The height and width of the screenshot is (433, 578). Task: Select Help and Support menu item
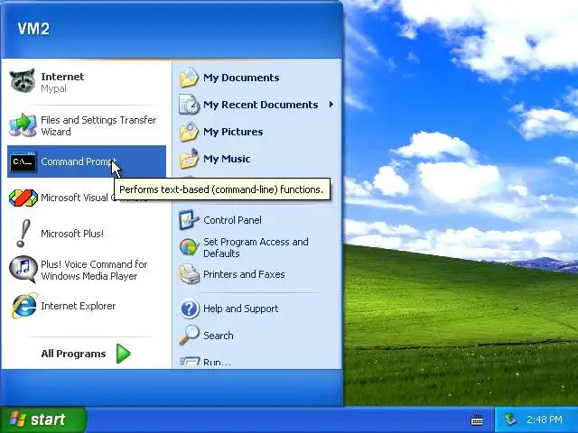point(256,309)
